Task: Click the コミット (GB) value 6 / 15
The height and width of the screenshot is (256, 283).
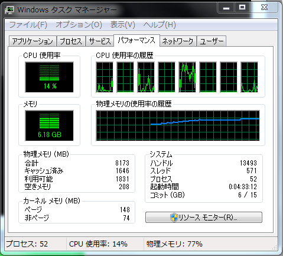Action: (x=248, y=195)
